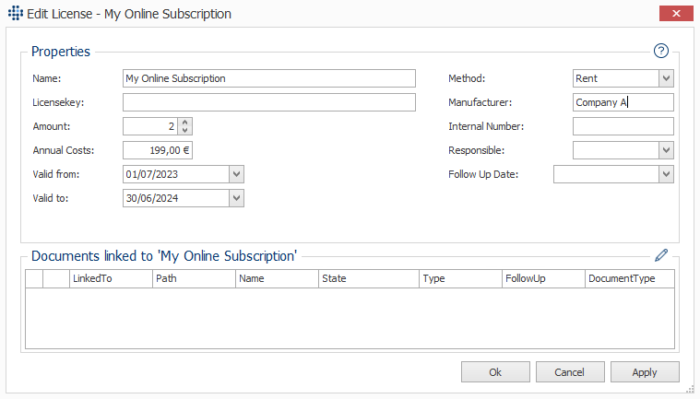700x399 pixels.
Task: Sort by the DocumentType column header
Action: [x=630, y=278]
